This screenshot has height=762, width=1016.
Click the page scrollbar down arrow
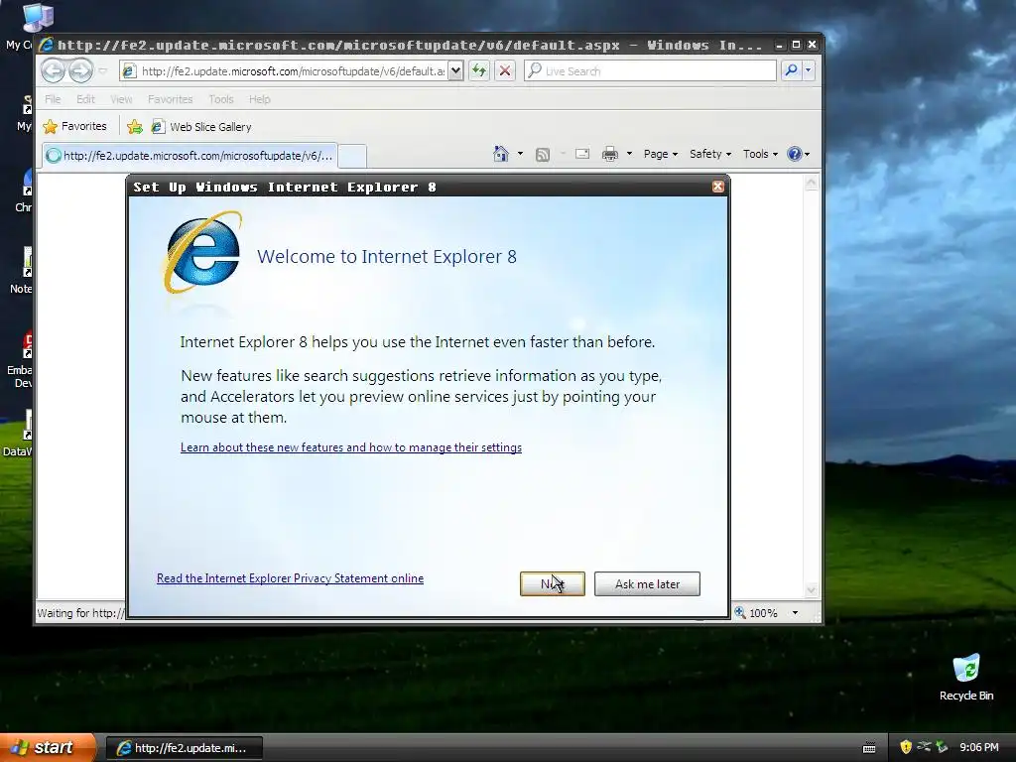[811, 590]
